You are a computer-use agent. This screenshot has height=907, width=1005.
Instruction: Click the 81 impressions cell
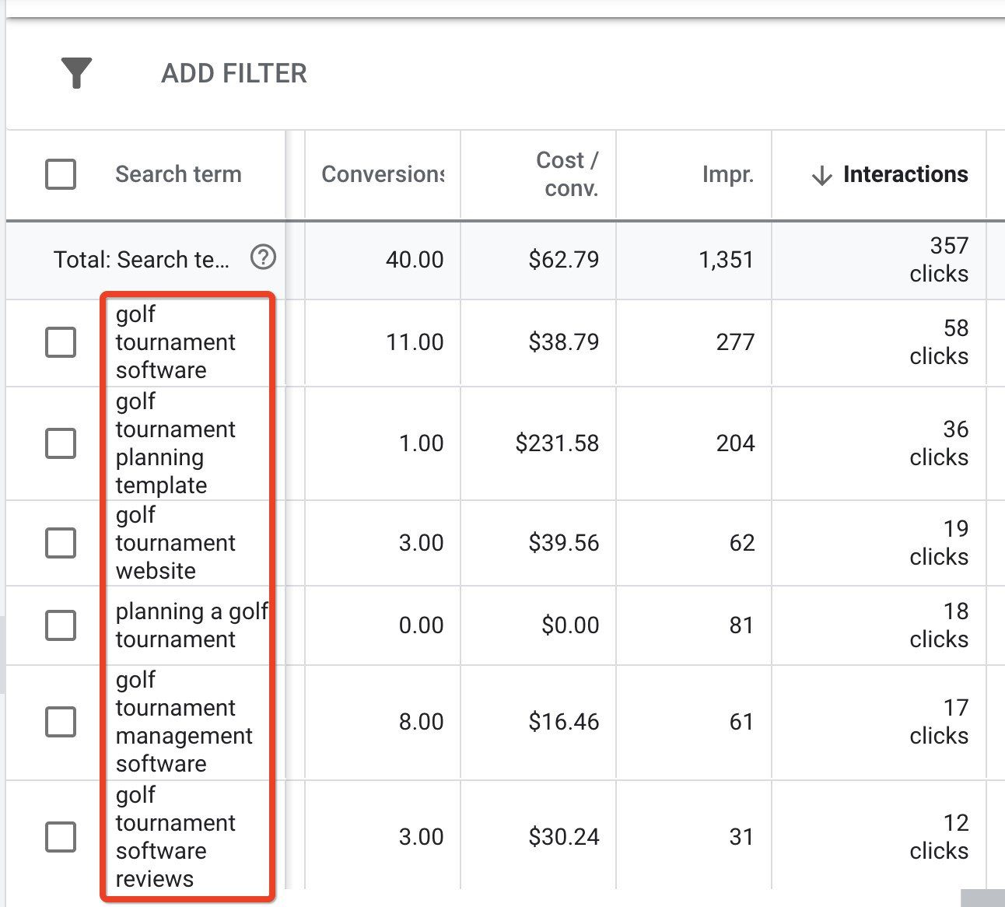(741, 625)
